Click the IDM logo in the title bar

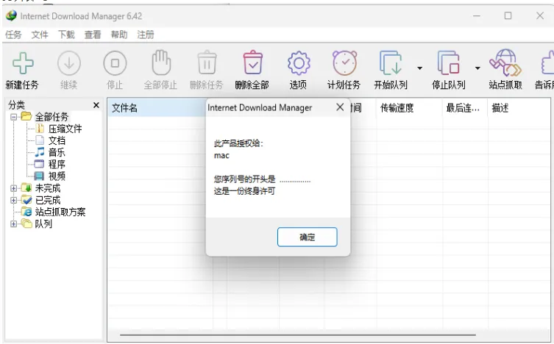click(x=11, y=16)
